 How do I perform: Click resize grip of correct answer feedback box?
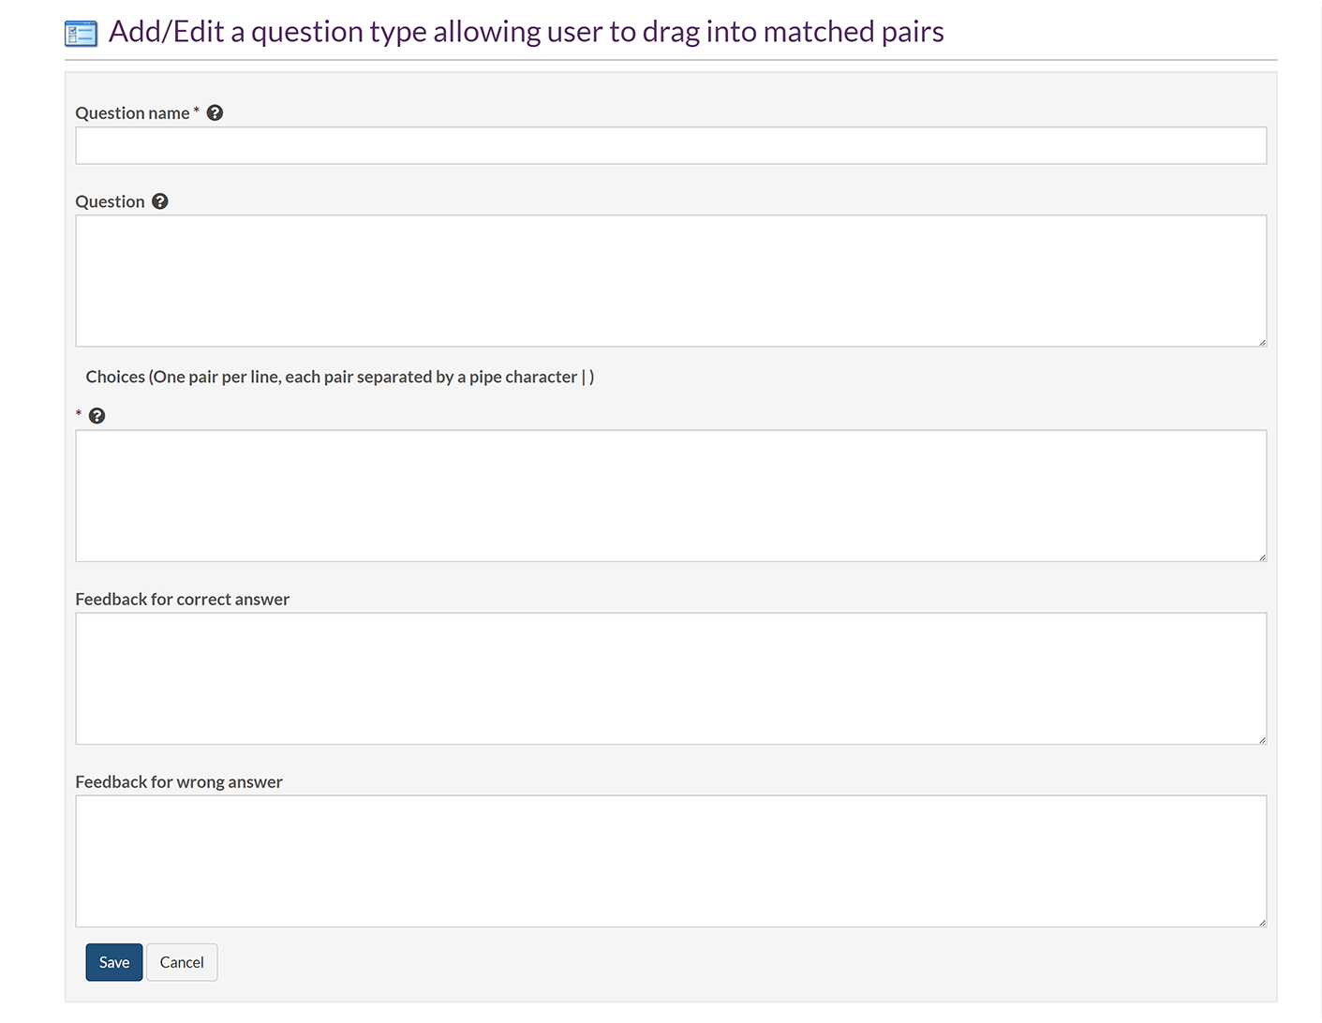(1262, 740)
